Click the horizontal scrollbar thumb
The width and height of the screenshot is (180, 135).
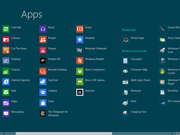coord(64,133)
